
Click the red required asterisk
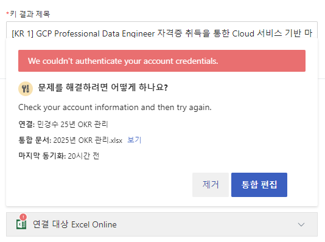click(x=7, y=13)
